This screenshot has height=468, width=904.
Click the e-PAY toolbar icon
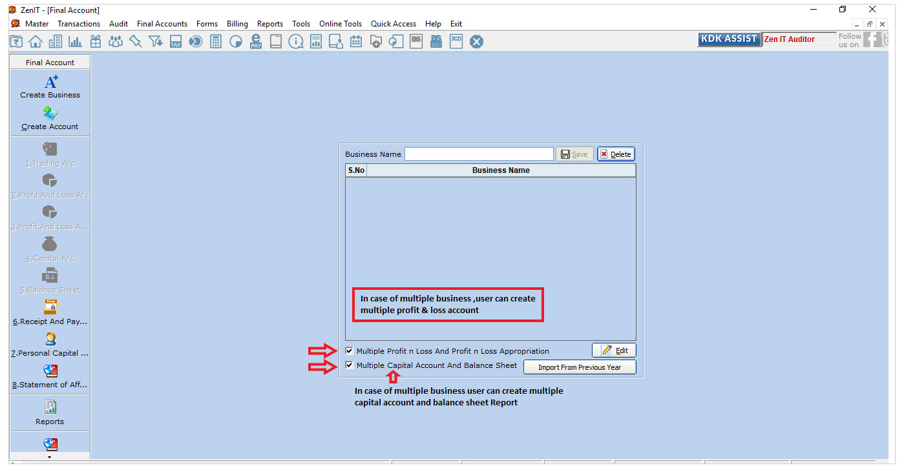click(x=256, y=41)
